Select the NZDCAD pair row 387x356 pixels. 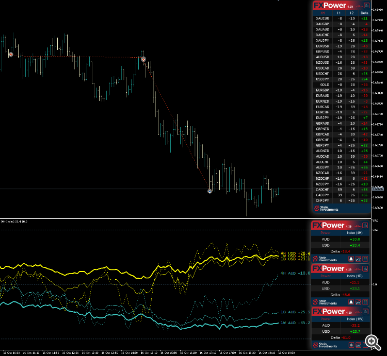(342, 173)
